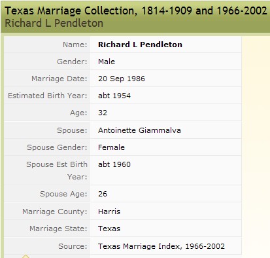Click the Texas Marriage Collection title heading
The width and height of the screenshot is (270, 258).
pos(136,10)
